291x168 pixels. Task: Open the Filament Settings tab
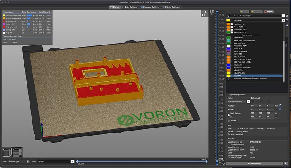150,7
